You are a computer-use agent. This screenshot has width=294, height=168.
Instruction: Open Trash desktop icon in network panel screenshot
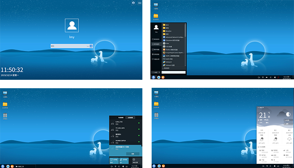[5, 116]
